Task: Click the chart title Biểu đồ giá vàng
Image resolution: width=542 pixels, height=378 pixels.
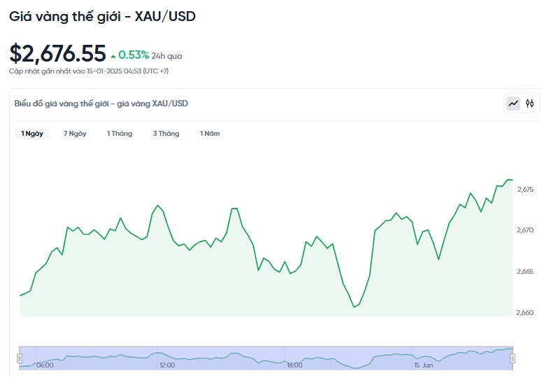Action: 101,104
